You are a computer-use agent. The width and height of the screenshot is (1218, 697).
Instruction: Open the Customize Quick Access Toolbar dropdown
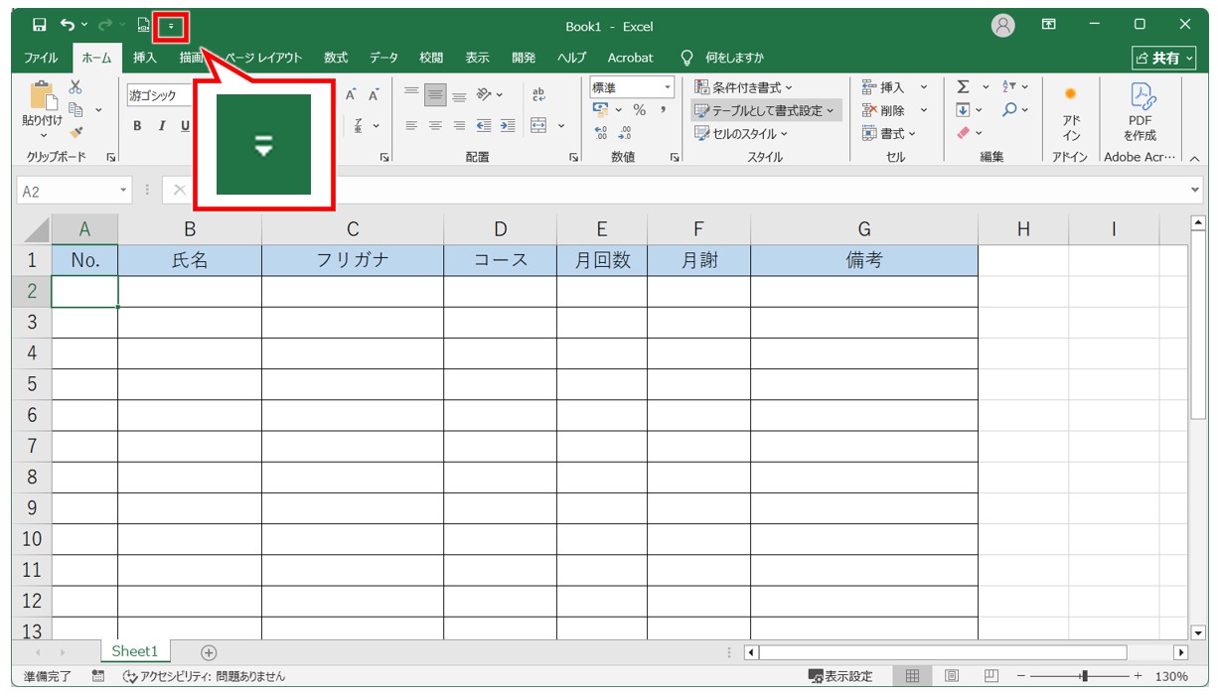tap(171, 25)
